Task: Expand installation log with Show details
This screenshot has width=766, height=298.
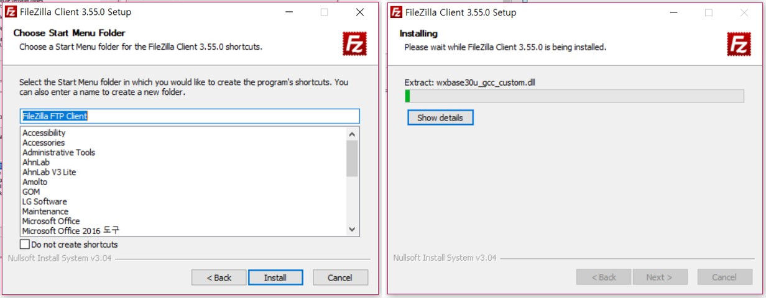Action: [x=440, y=117]
